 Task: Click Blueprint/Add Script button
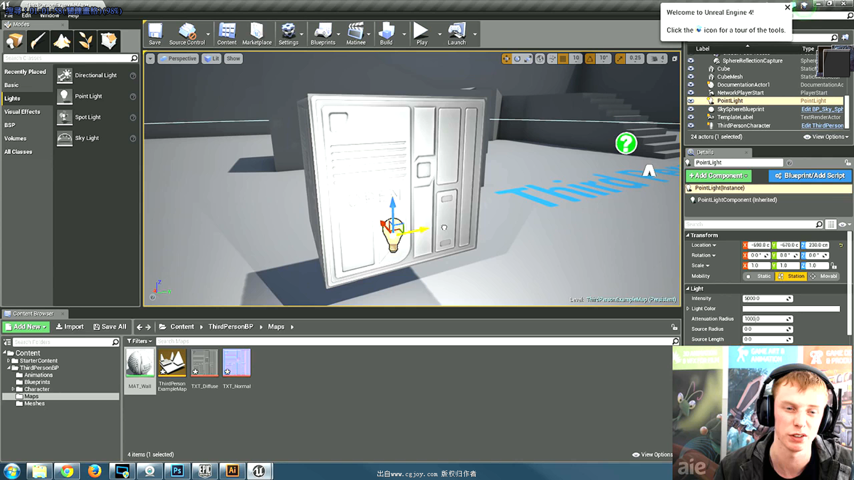(810, 175)
